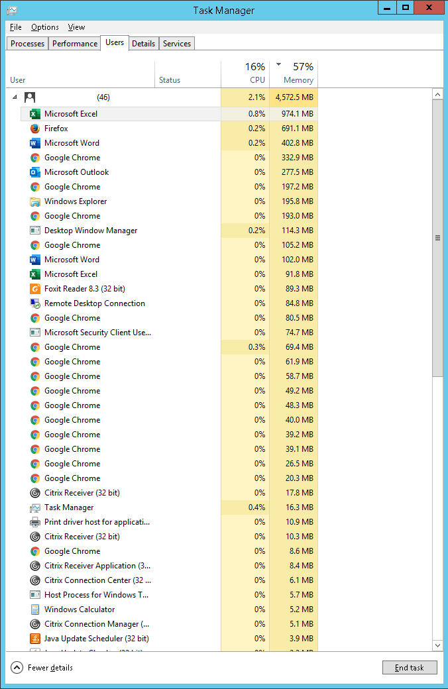
Task: Click the Chrome icon using 332.9 MB
Action: (x=34, y=158)
